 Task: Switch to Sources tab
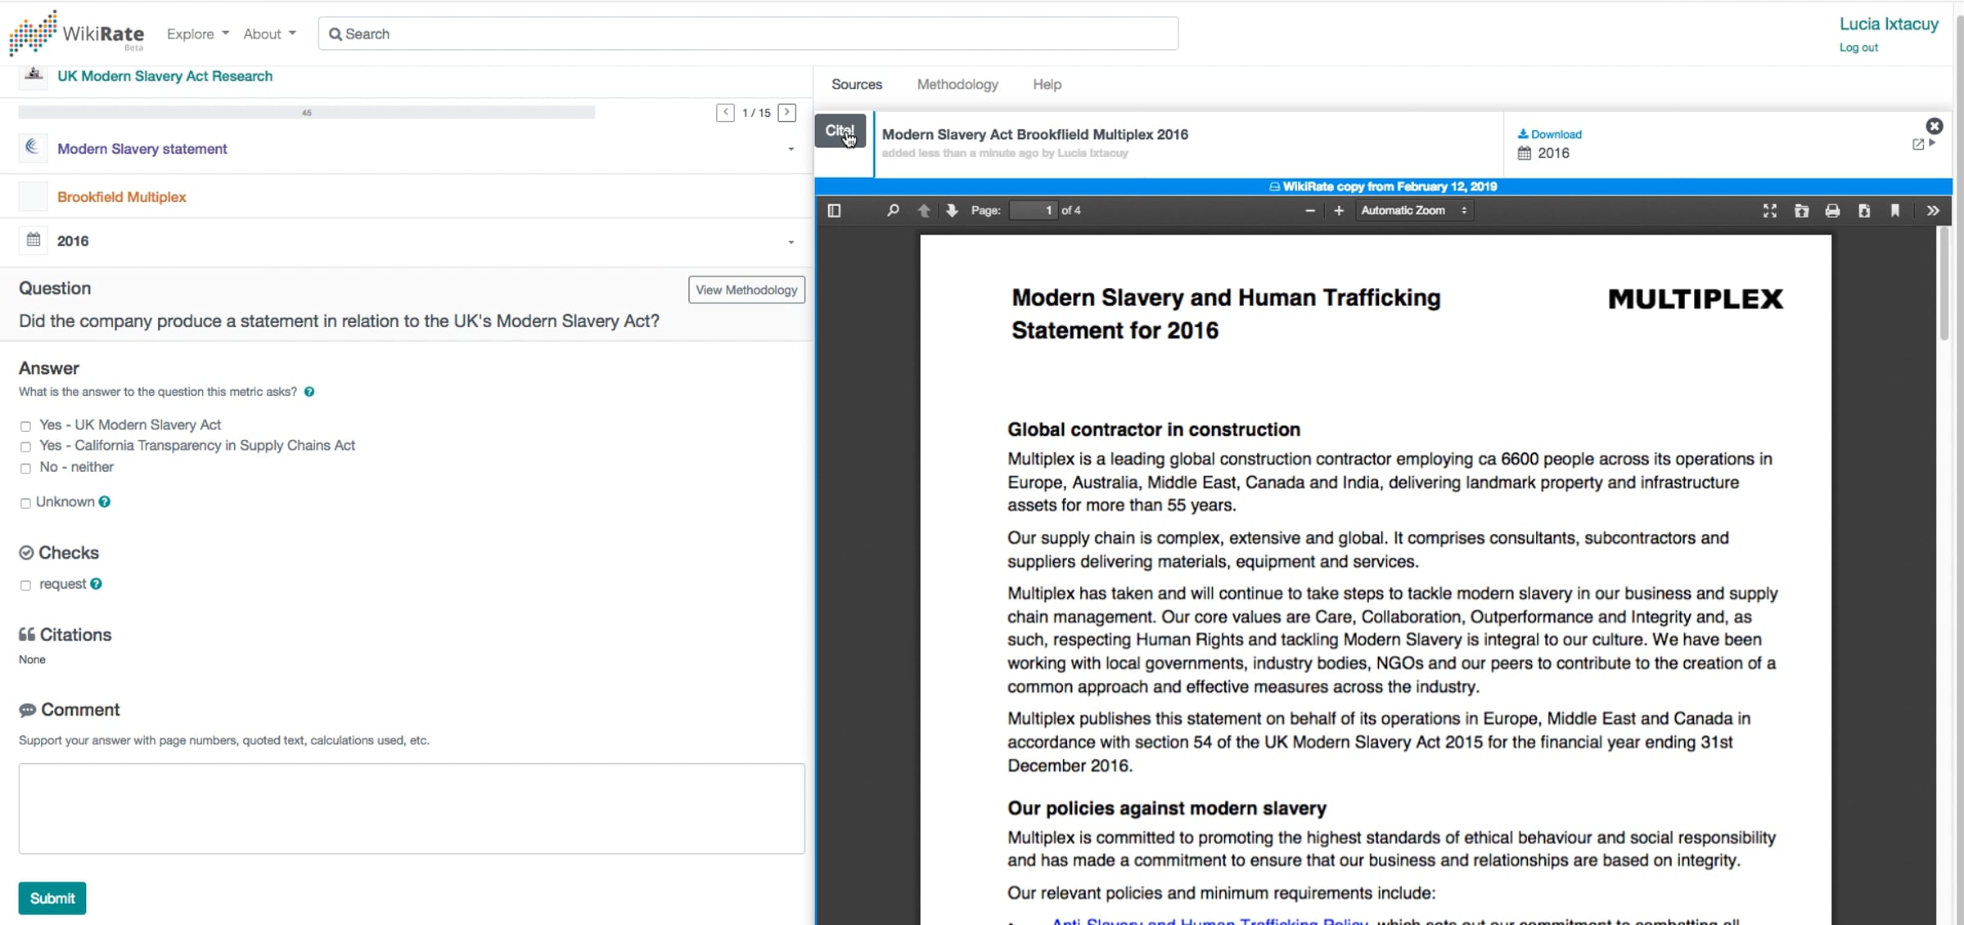[x=857, y=84]
